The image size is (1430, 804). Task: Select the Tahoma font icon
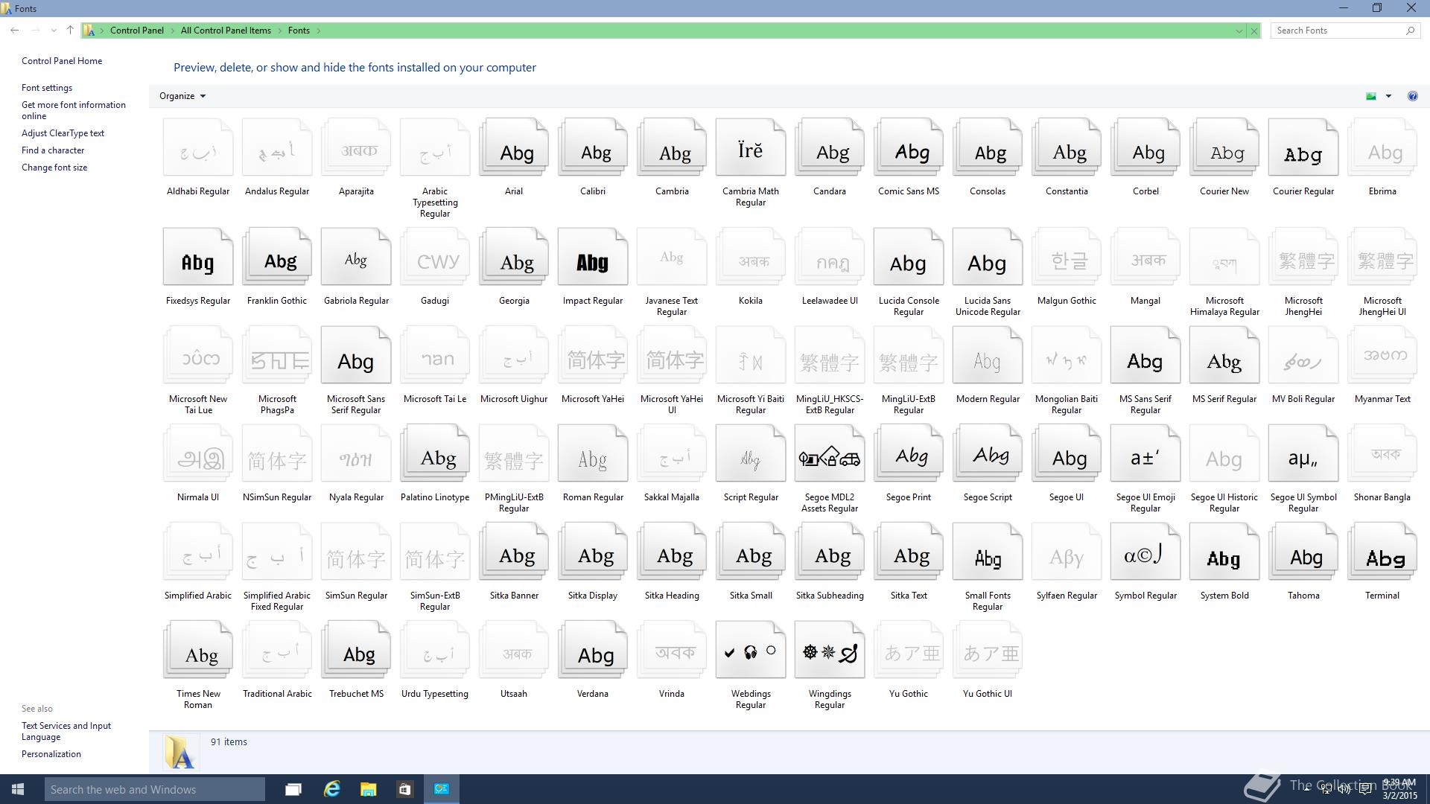click(1303, 552)
